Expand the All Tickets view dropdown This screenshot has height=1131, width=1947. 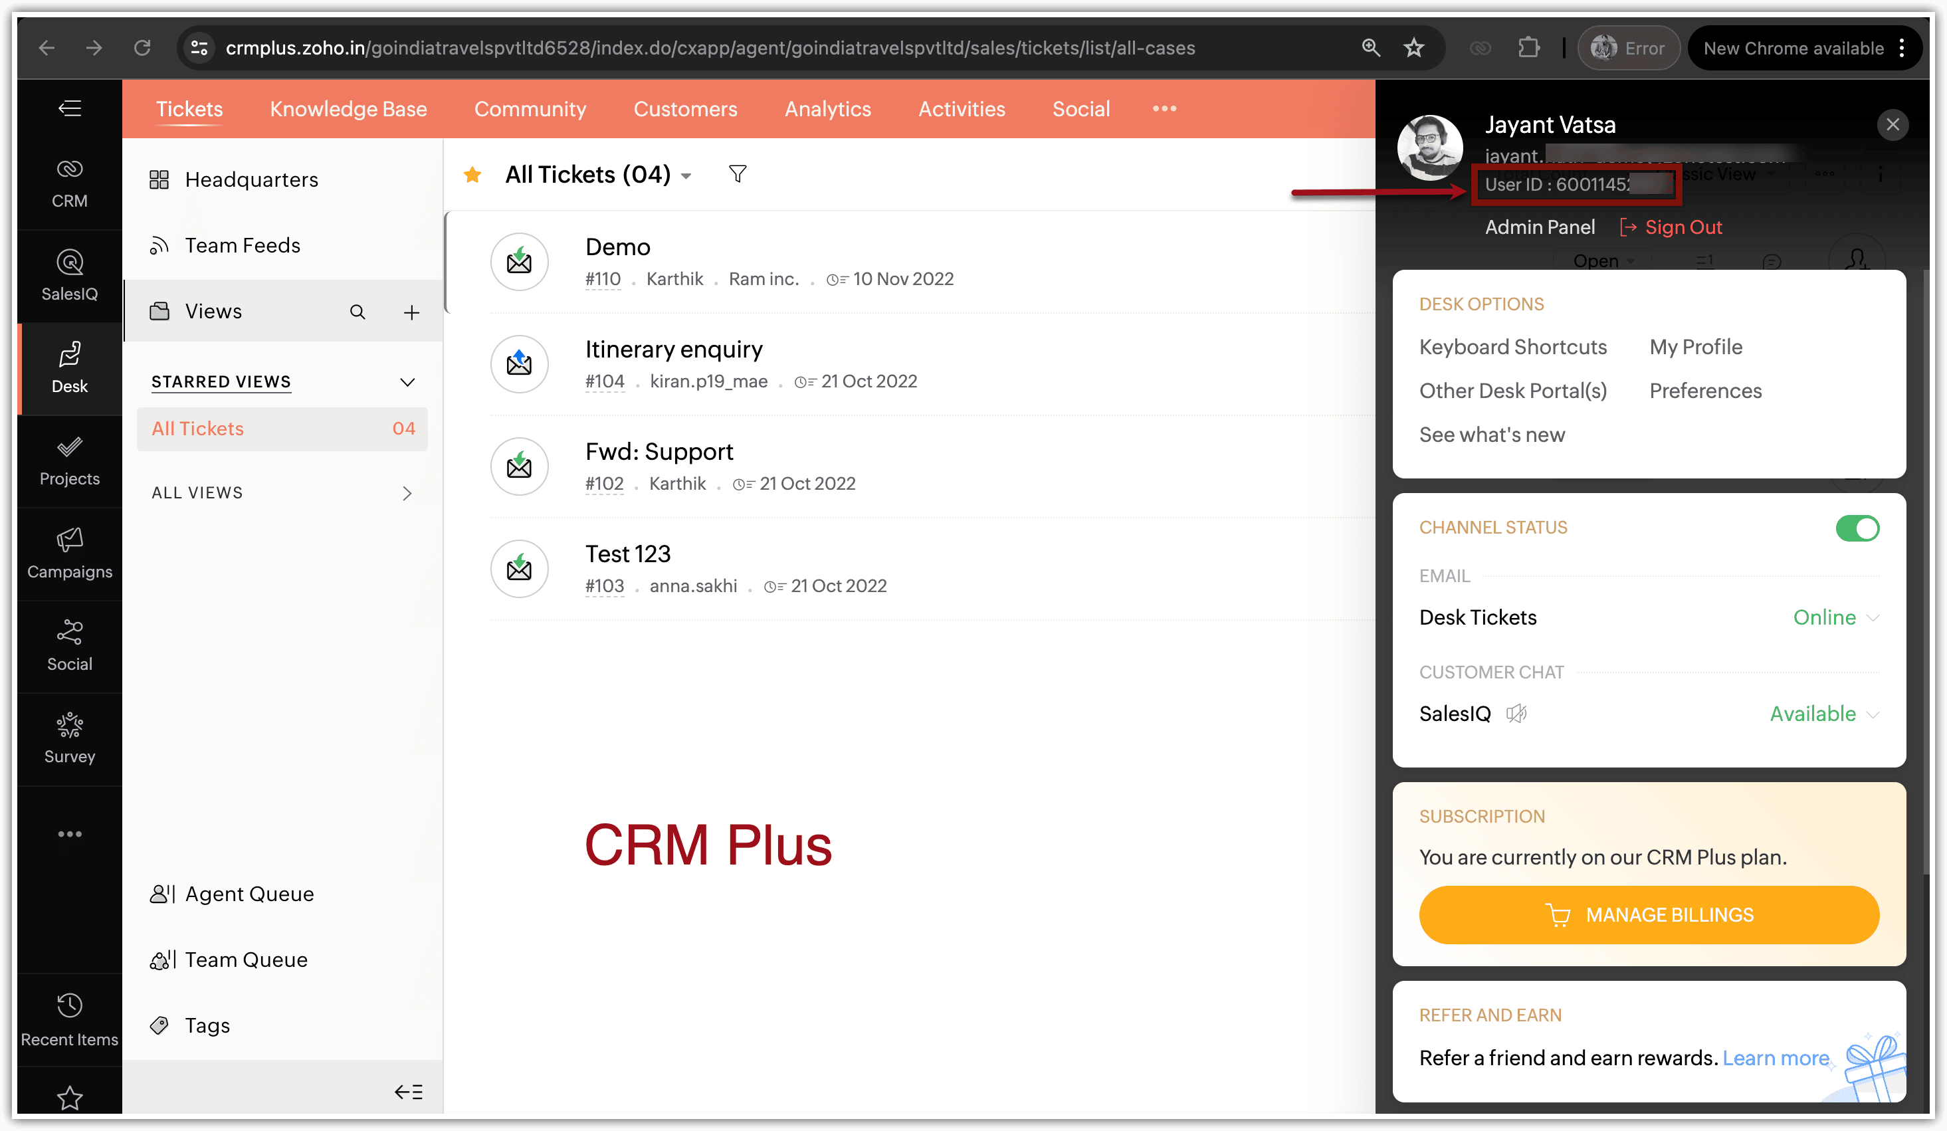685,176
